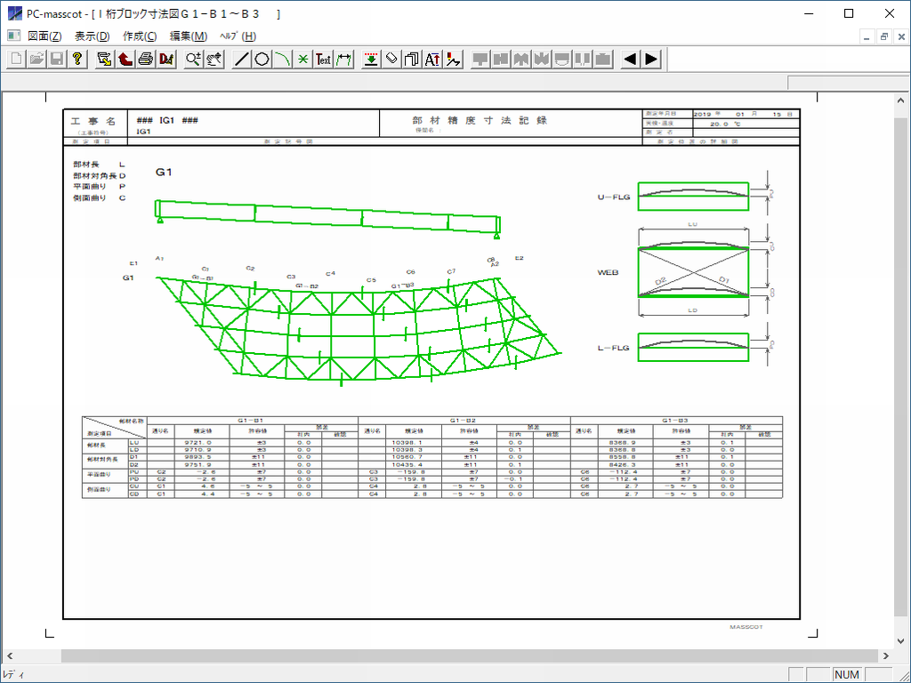Screen dimensions: 911x683
Task: Open the 編集(M) menu
Action: pos(188,36)
